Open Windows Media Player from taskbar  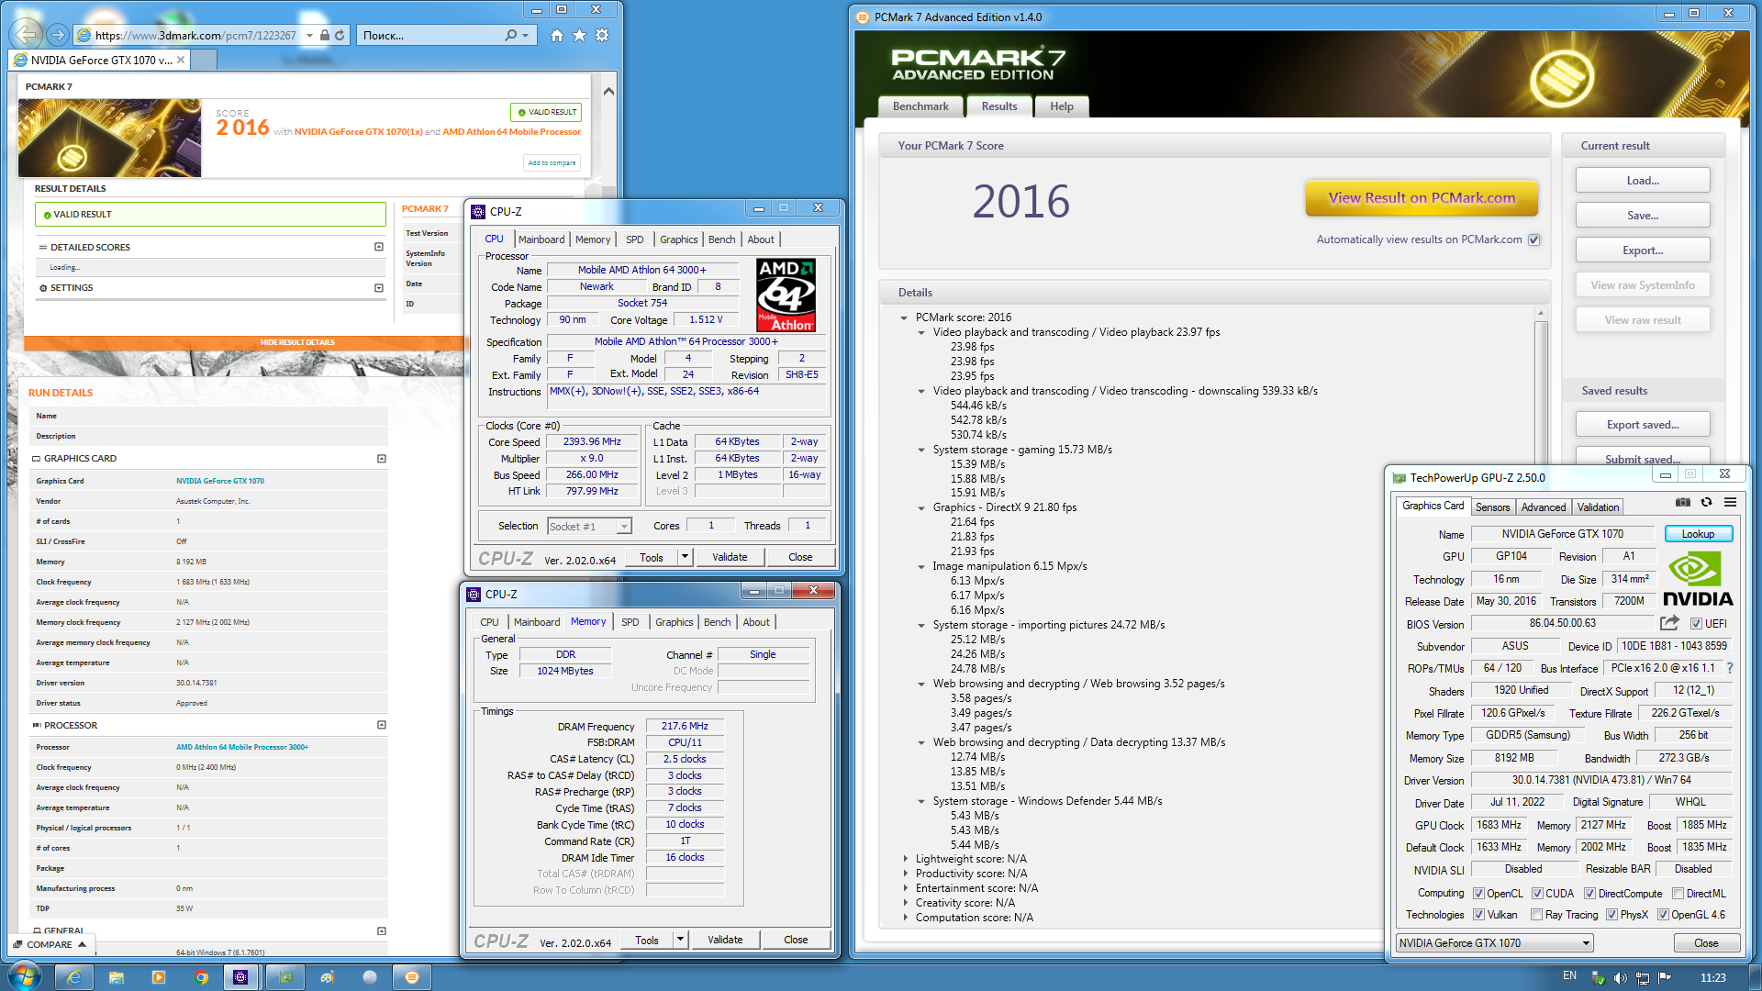coord(159,977)
